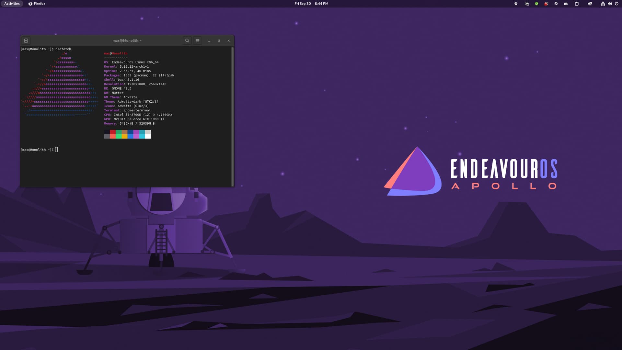Minimize the terminal window

(209, 41)
